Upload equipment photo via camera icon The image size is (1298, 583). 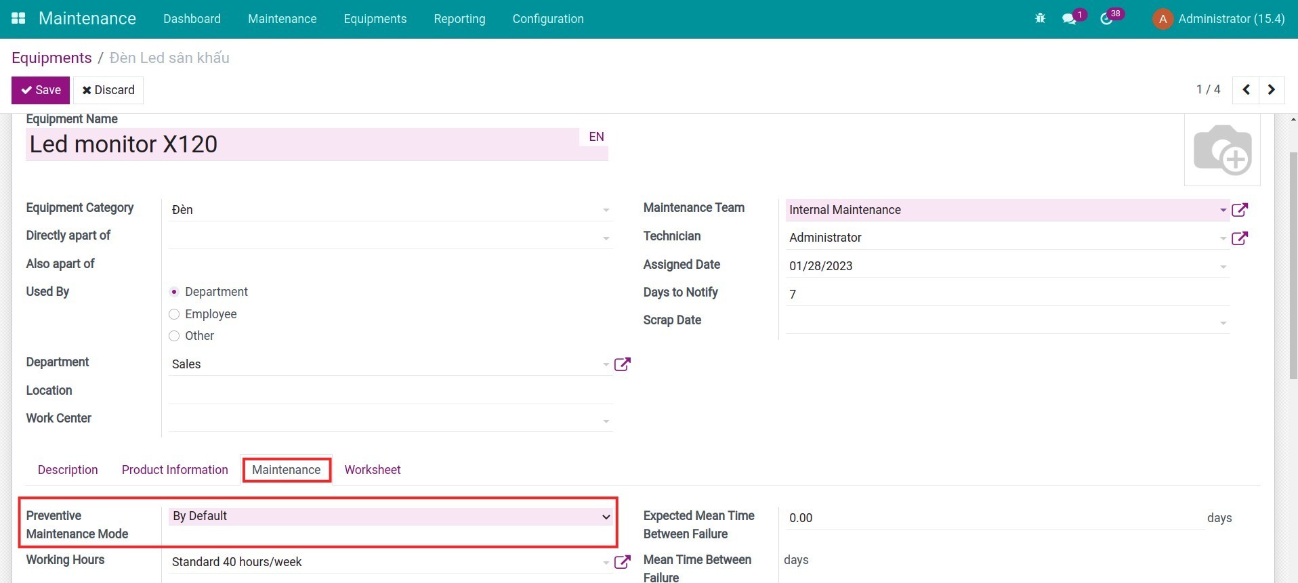[1221, 150]
